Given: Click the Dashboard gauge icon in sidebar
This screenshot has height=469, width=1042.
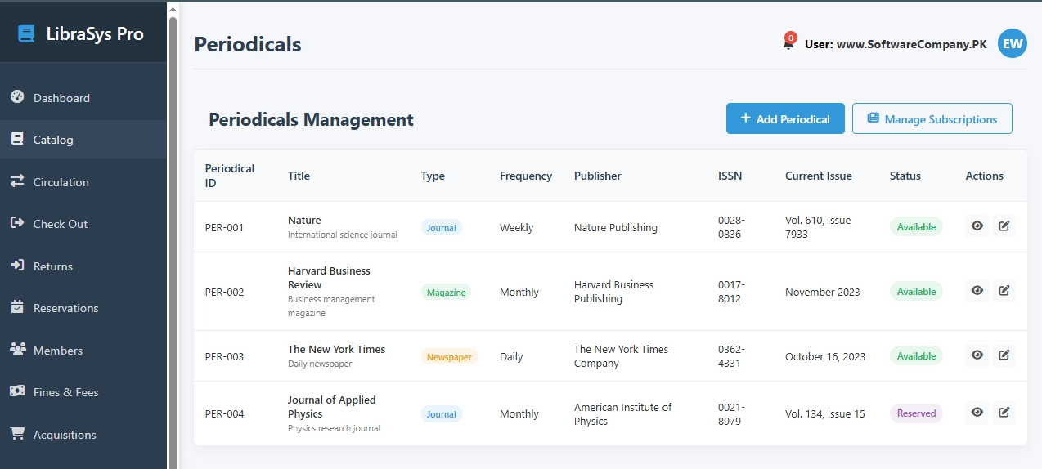Looking at the screenshot, I should (x=17, y=97).
